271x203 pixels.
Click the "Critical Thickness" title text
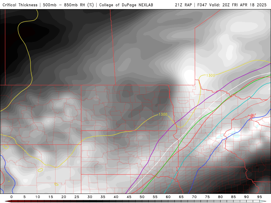pyautogui.click(x=20, y=5)
